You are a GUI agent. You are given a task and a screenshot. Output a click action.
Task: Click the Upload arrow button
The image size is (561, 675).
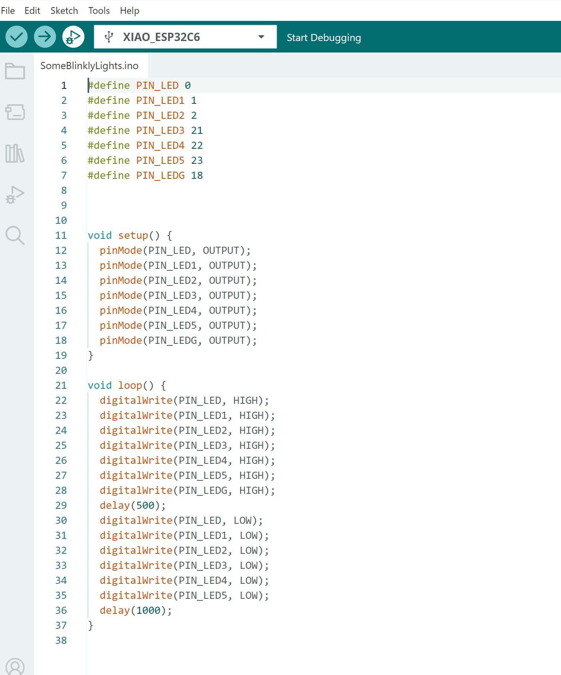pos(45,37)
